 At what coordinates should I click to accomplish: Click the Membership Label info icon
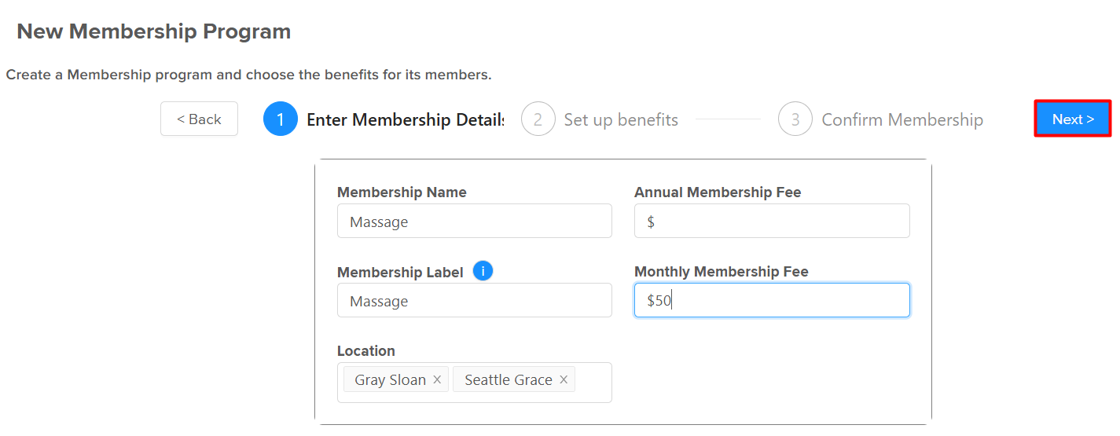click(483, 271)
